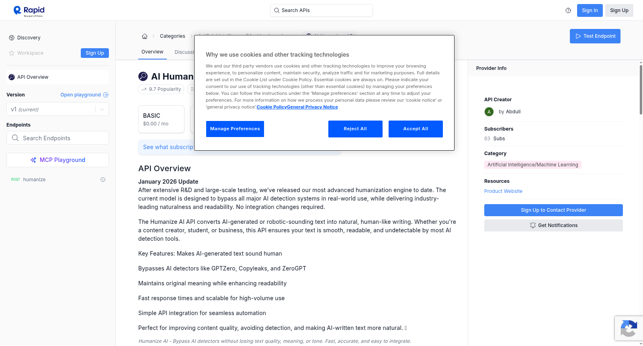Click the Workspace star icon
The image size is (643, 346).
[x=12, y=53]
